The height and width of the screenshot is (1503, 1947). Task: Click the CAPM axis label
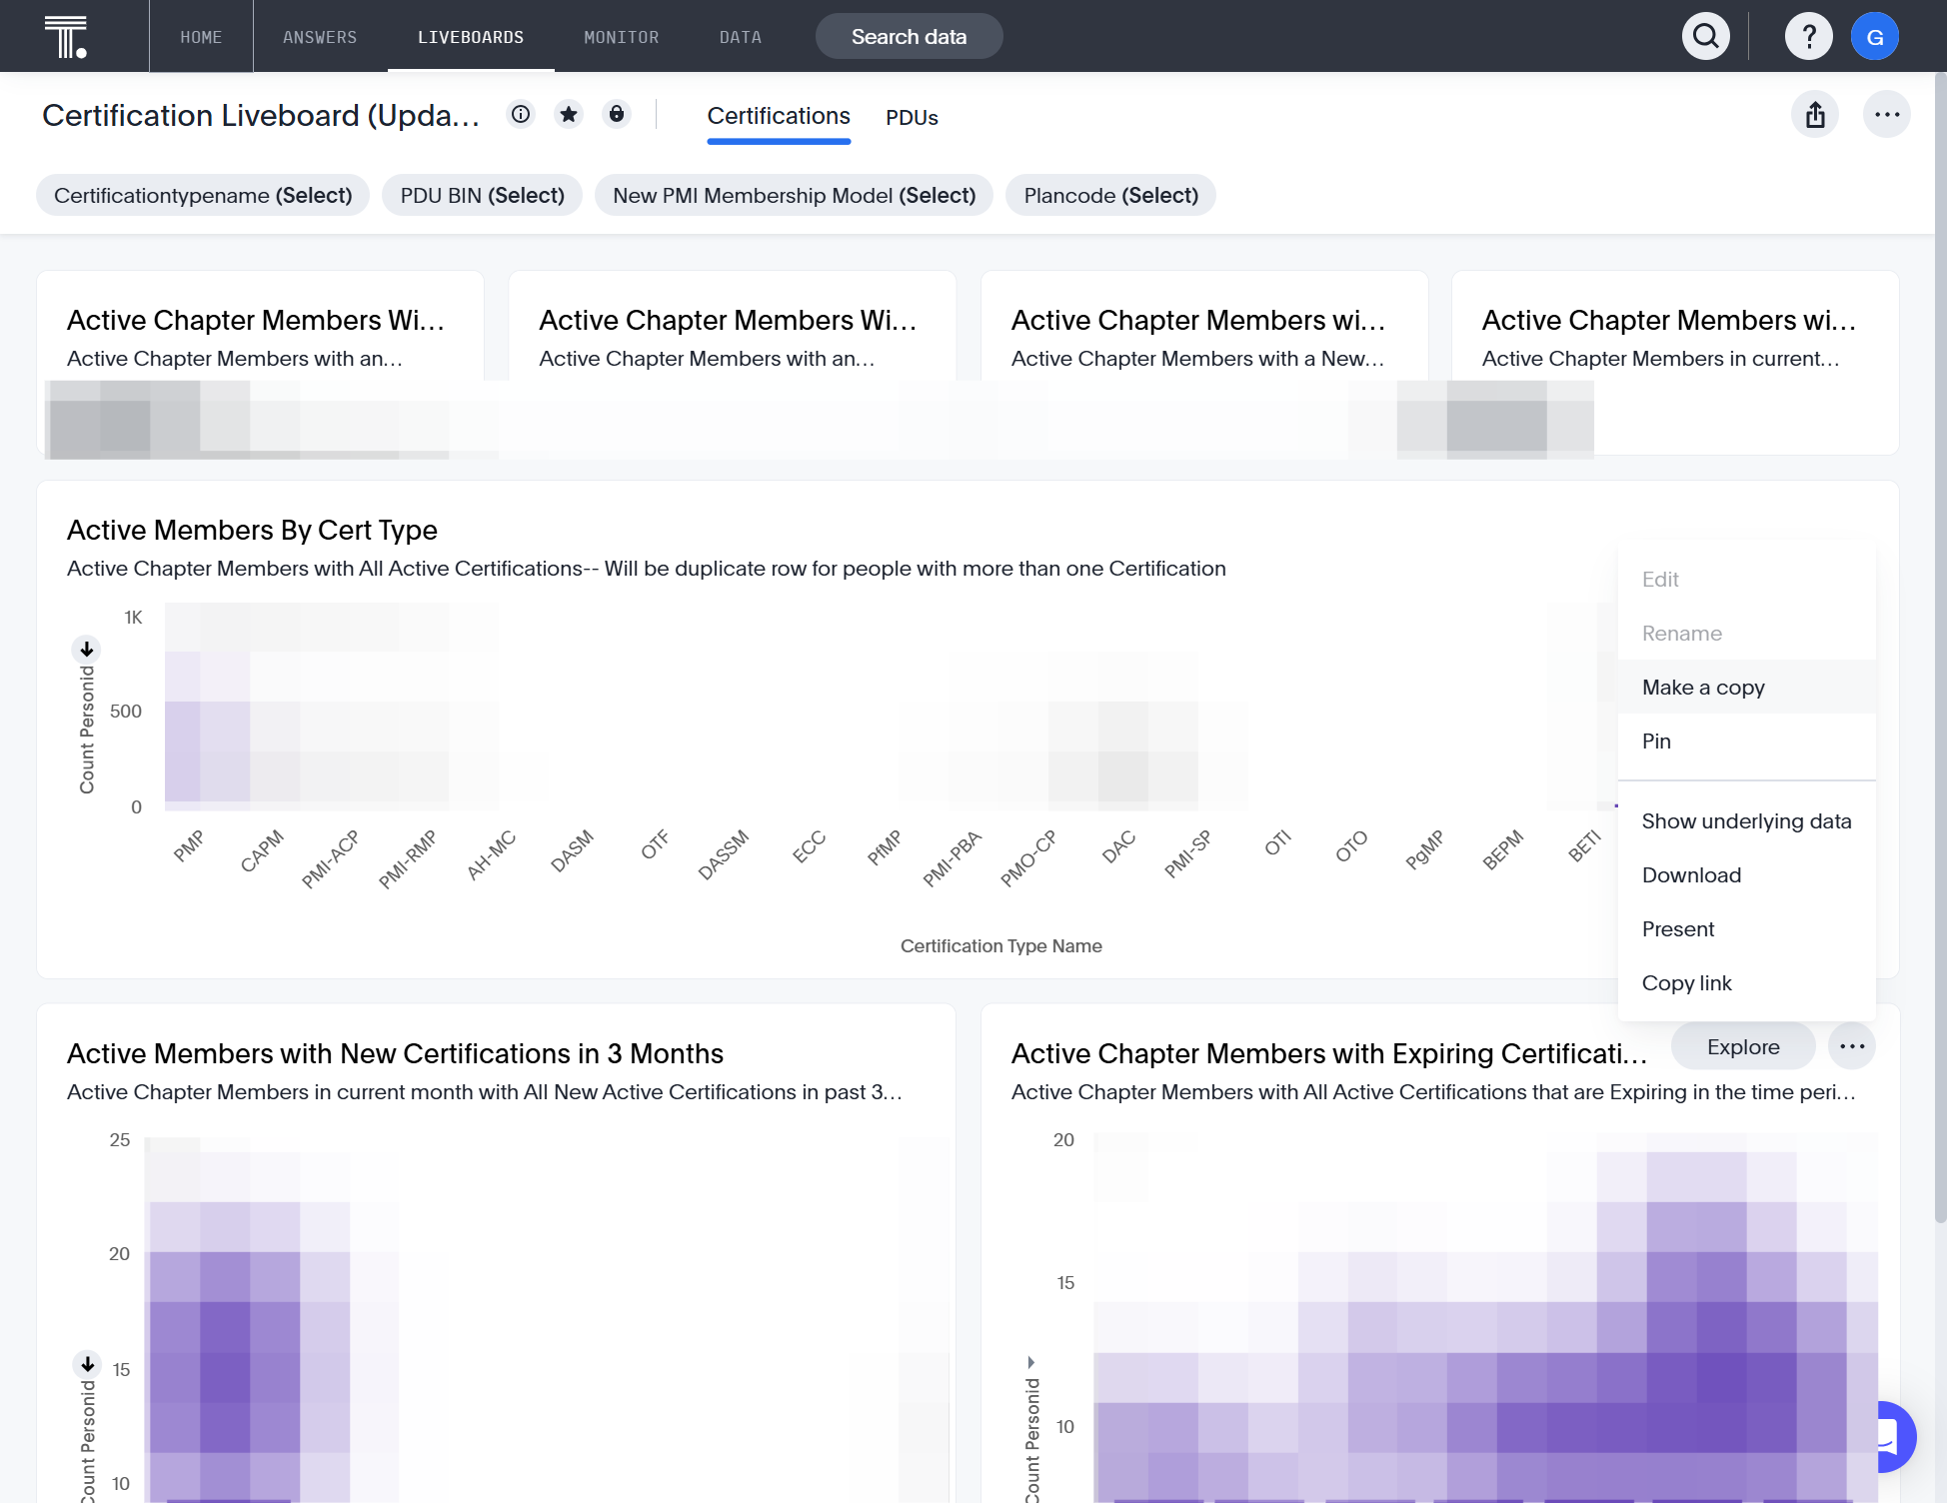point(262,850)
